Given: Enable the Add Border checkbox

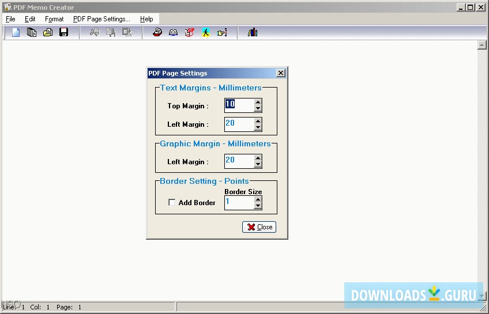Looking at the screenshot, I should (172, 202).
